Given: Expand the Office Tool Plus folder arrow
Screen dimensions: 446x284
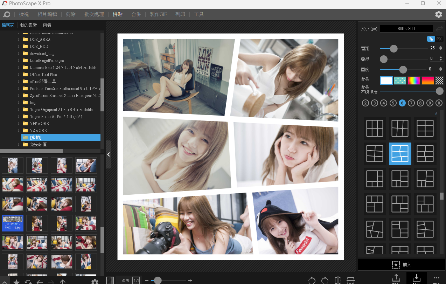Looking at the screenshot, I should click(19, 75).
